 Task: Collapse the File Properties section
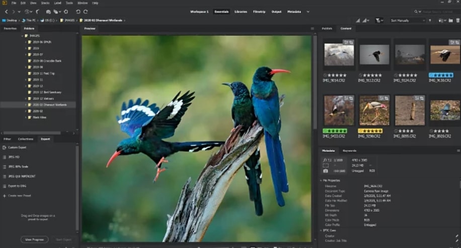coord(321,181)
